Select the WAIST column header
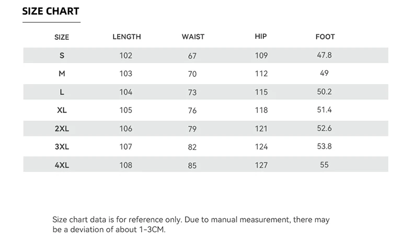Screen dimensions: 413x236 [x=193, y=37]
